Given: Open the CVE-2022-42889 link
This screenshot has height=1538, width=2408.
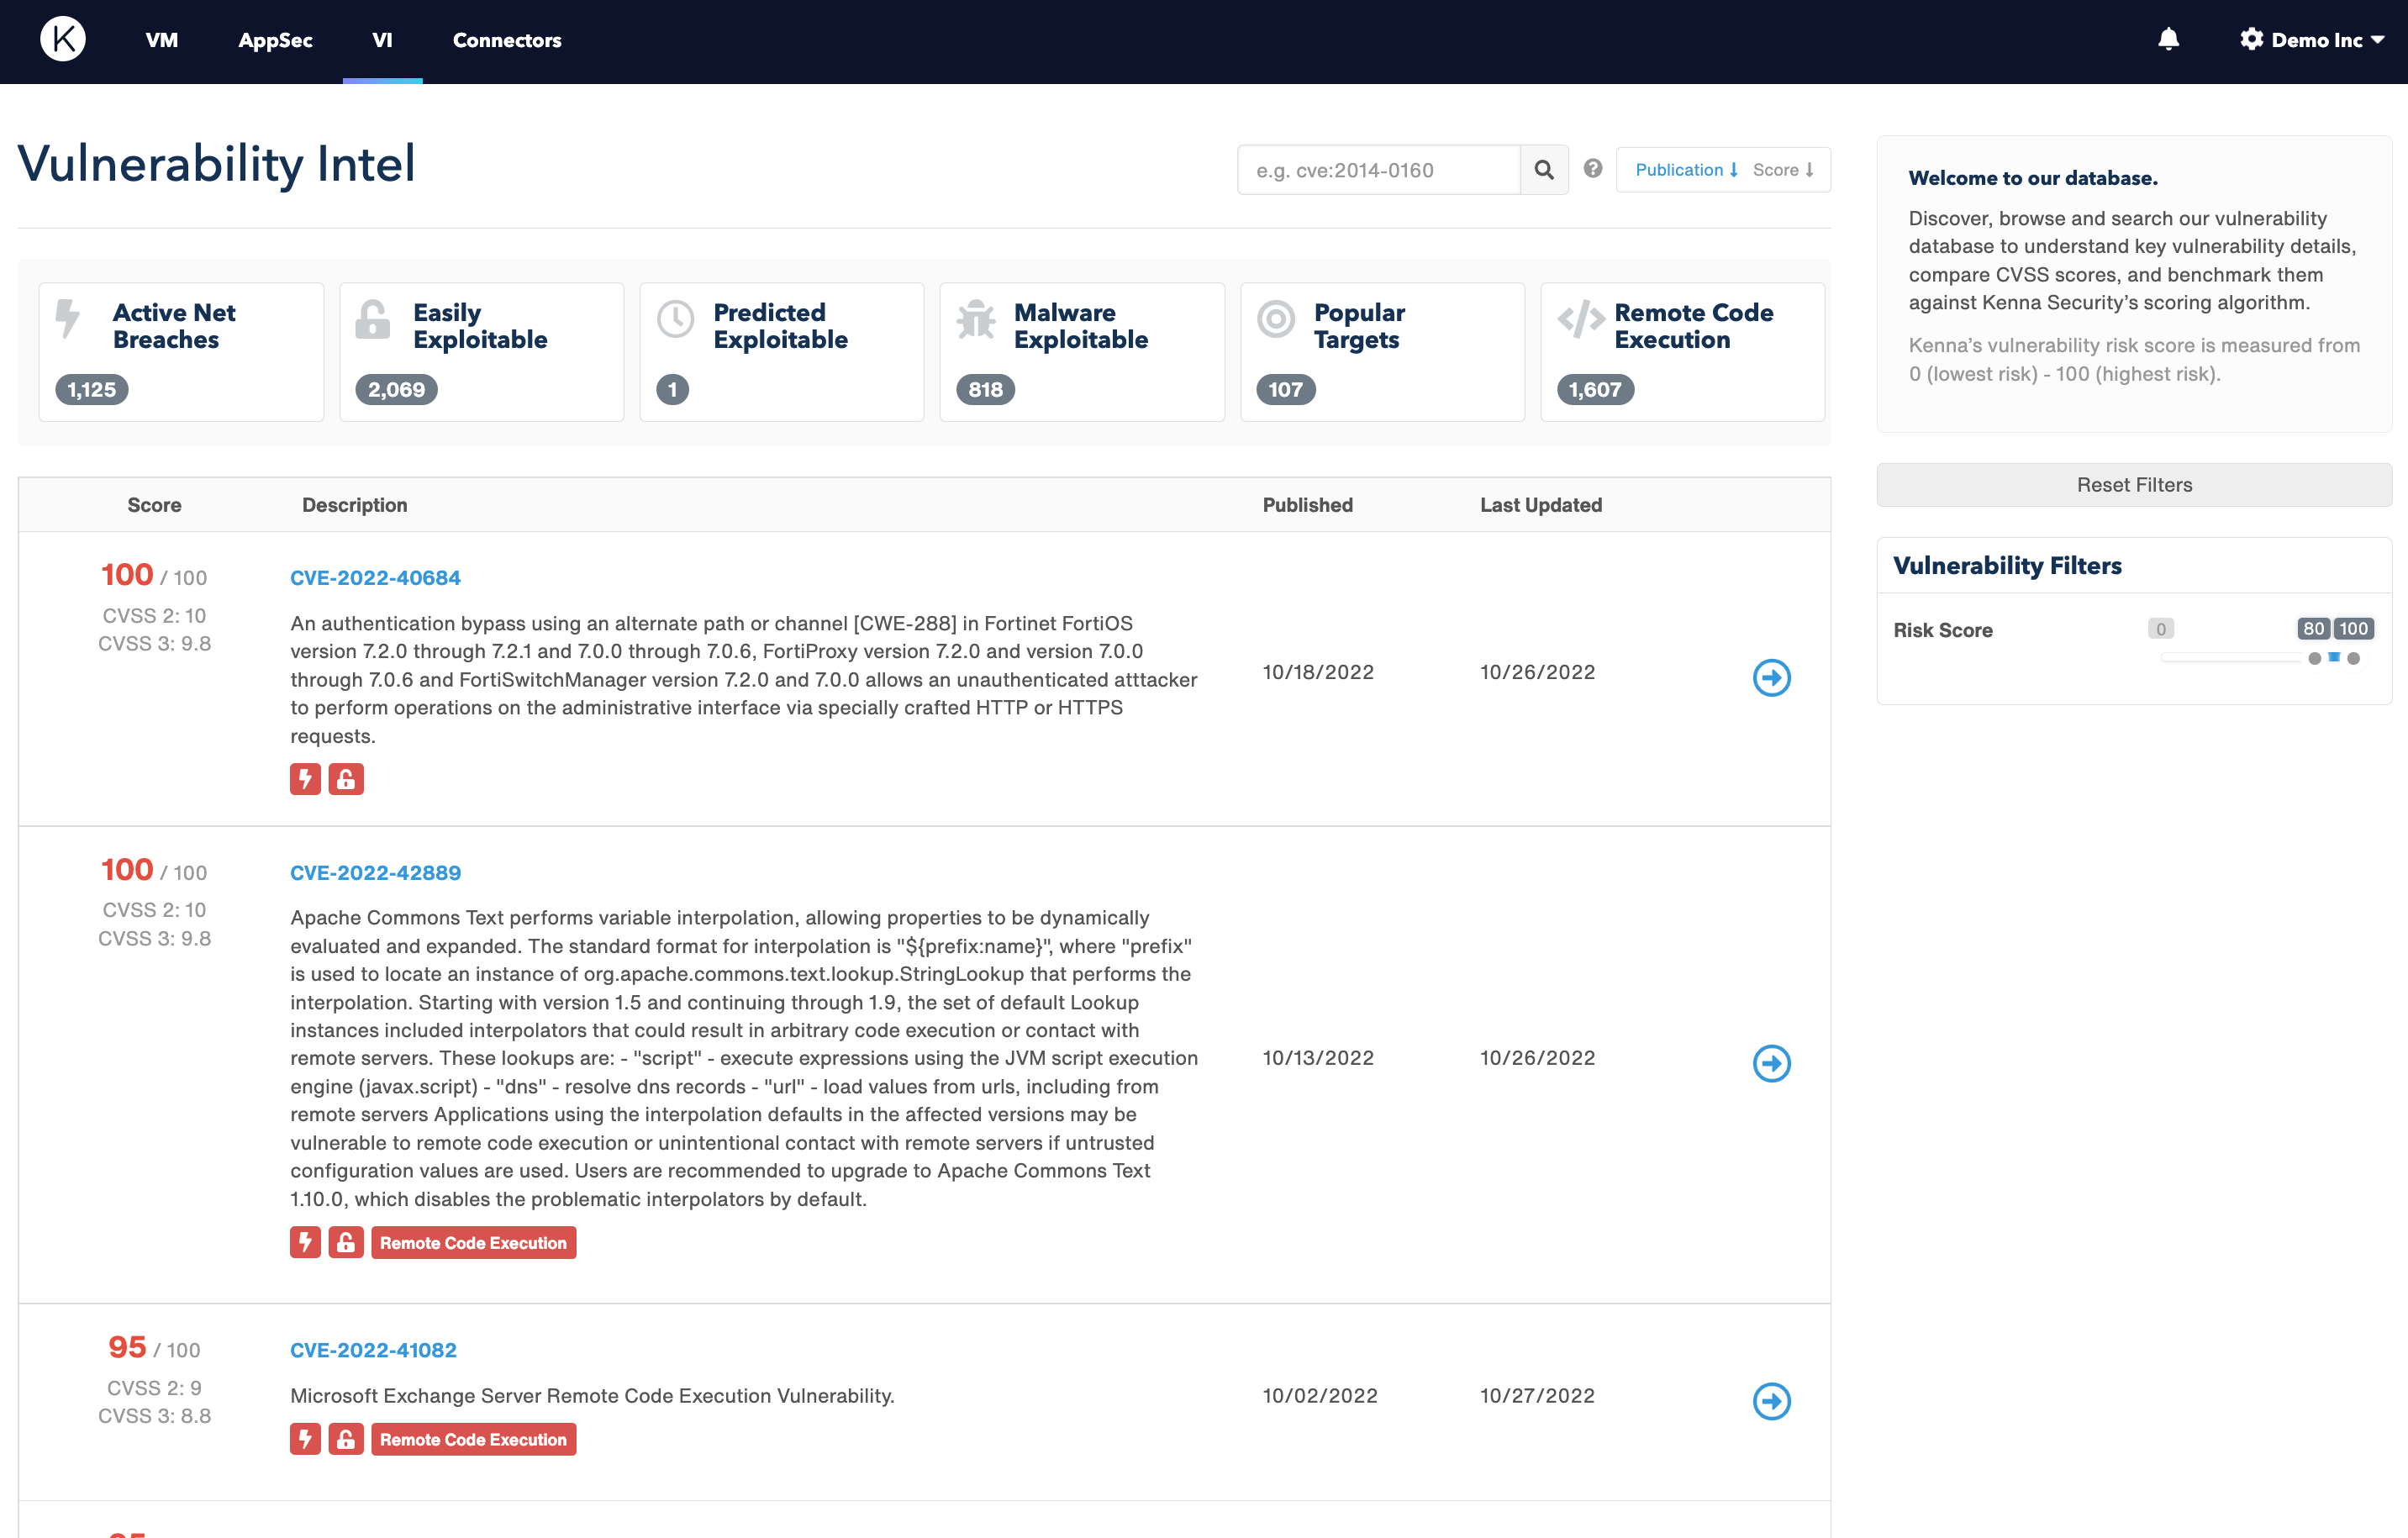Looking at the screenshot, I should coord(375,872).
